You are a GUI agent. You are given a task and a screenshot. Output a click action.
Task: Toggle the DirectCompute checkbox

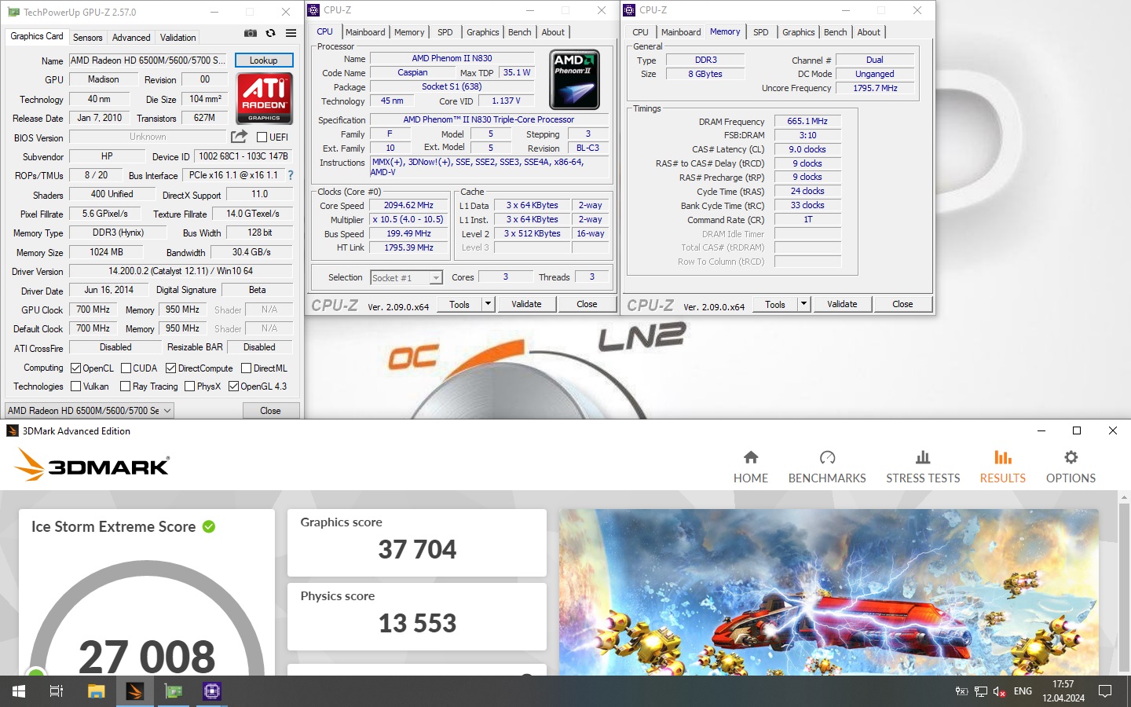(170, 368)
